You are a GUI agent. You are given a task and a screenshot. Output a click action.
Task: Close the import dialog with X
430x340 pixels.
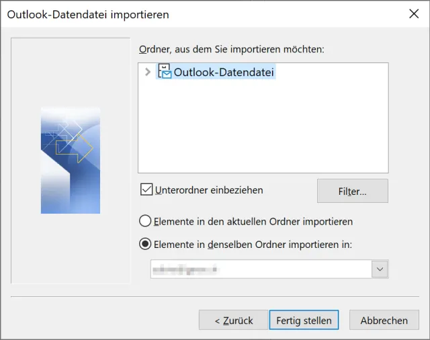(x=414, y=13)
